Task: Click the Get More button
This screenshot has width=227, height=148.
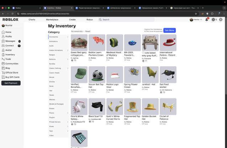Action: pos(170,30)
